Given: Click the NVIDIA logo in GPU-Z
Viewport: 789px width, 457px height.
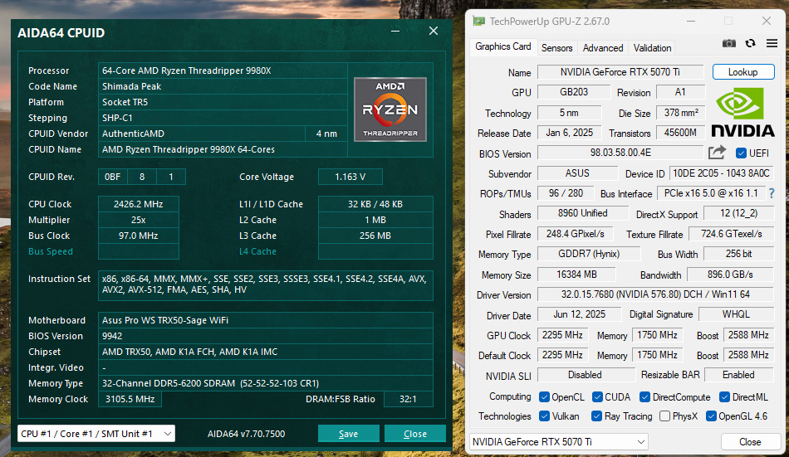Looking at the screenshot, I should (742, 113).
